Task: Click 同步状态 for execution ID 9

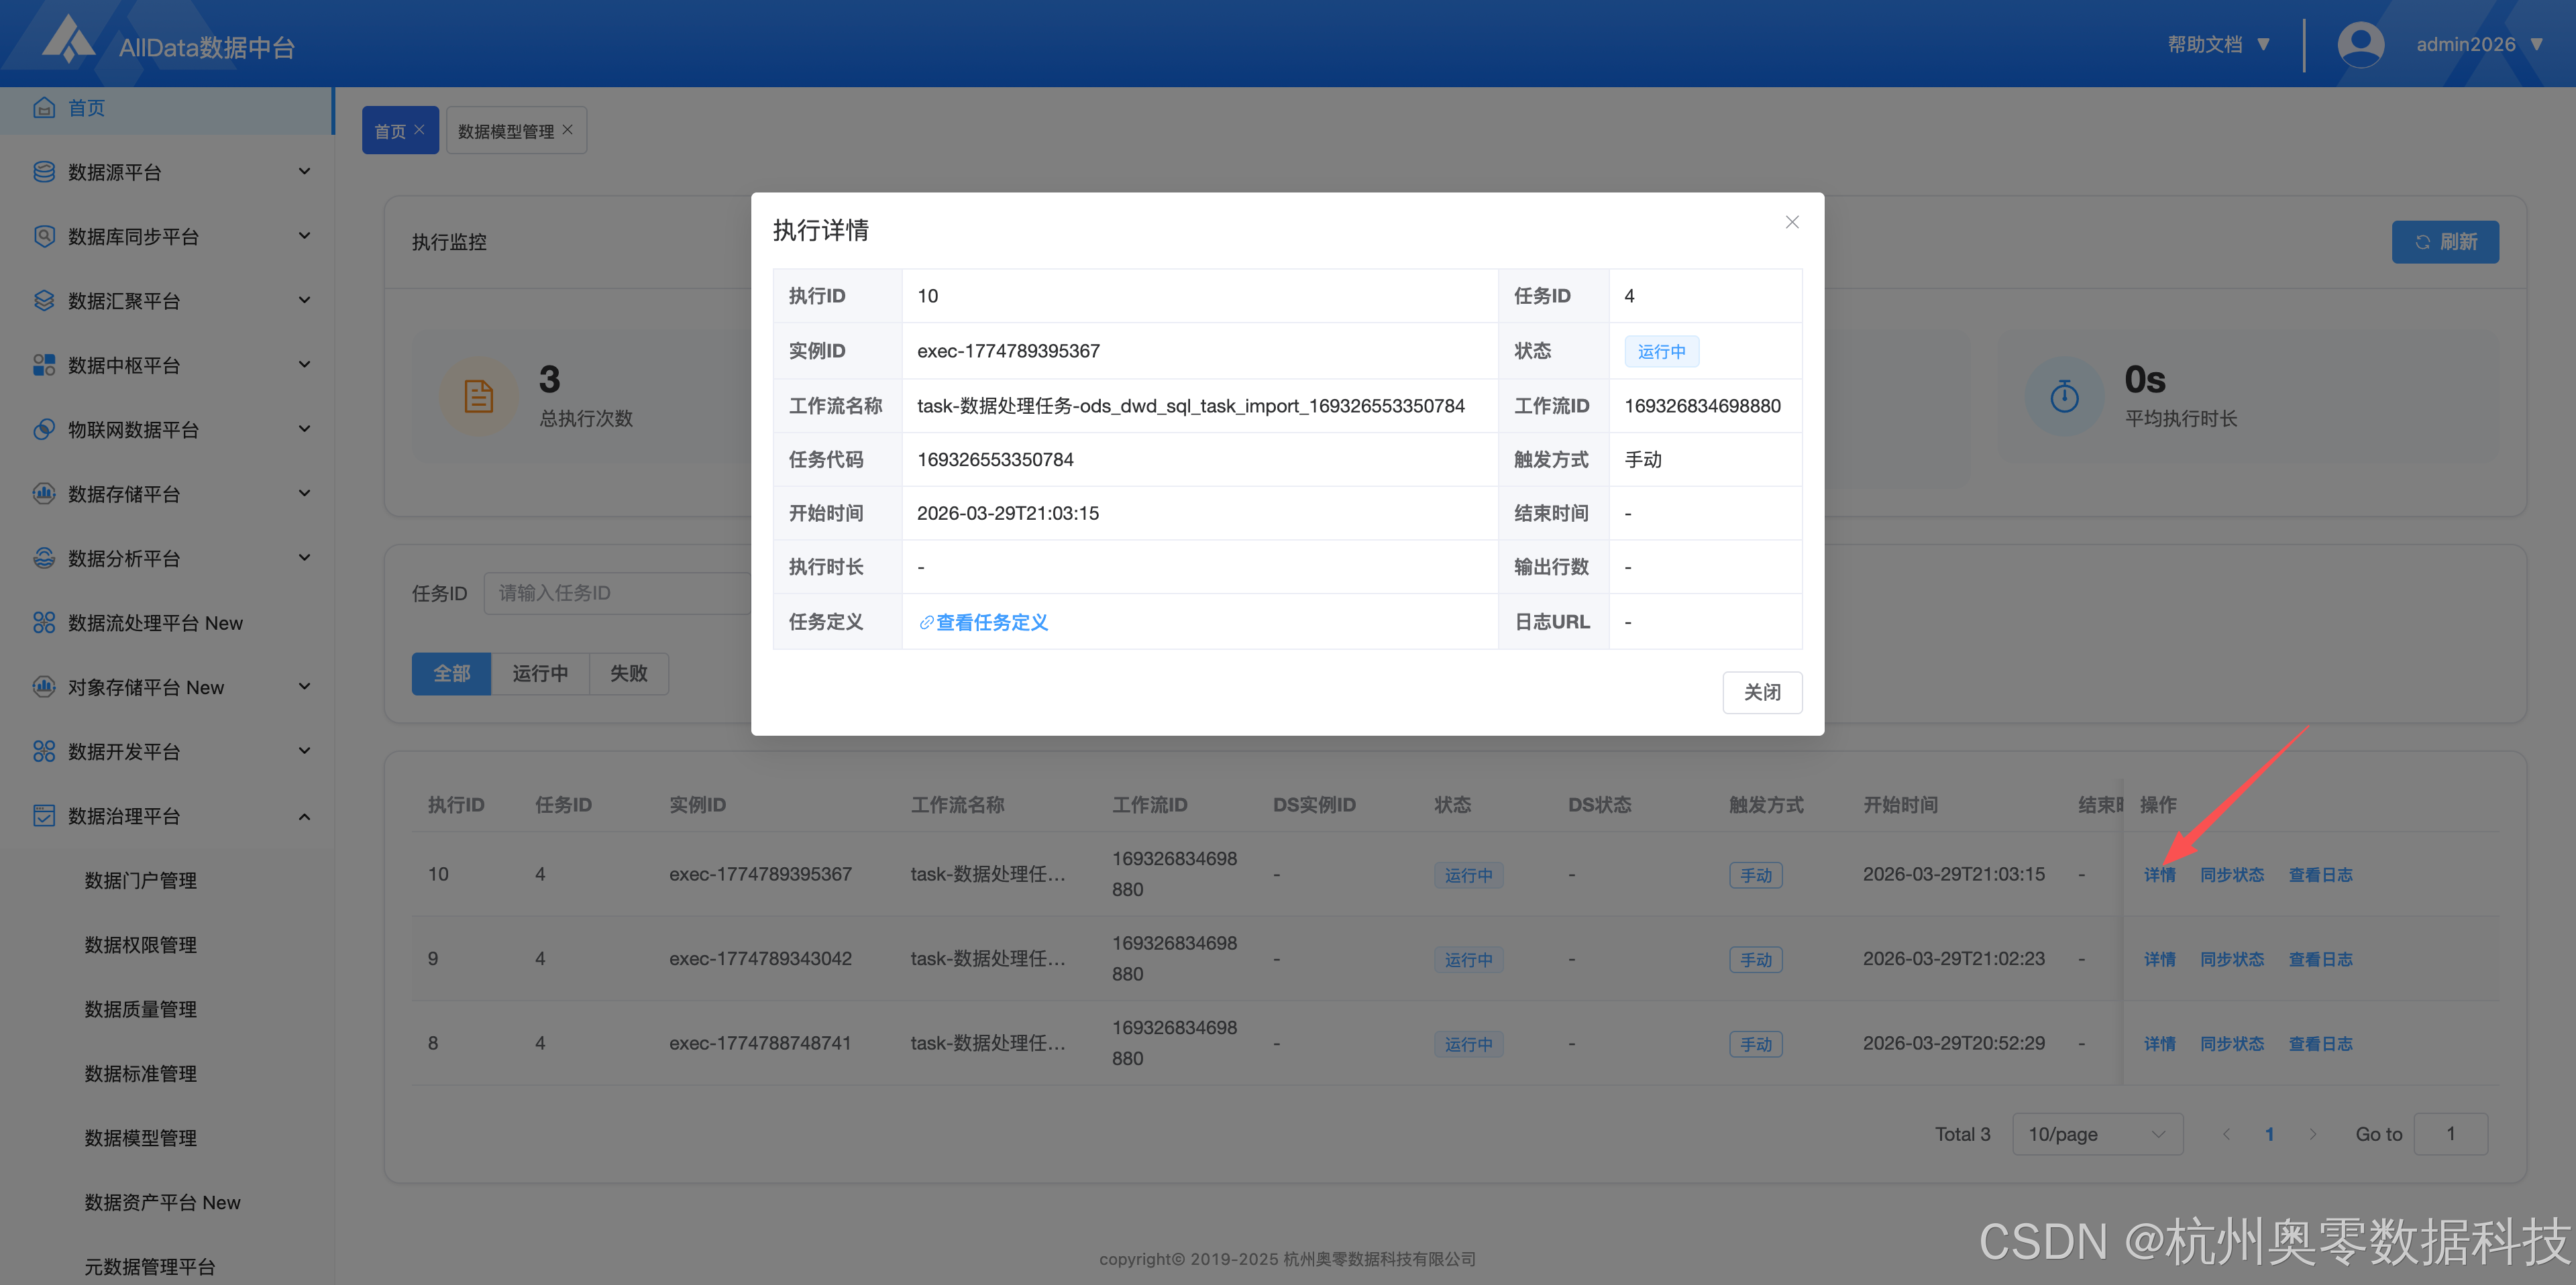Action: 2232,959
